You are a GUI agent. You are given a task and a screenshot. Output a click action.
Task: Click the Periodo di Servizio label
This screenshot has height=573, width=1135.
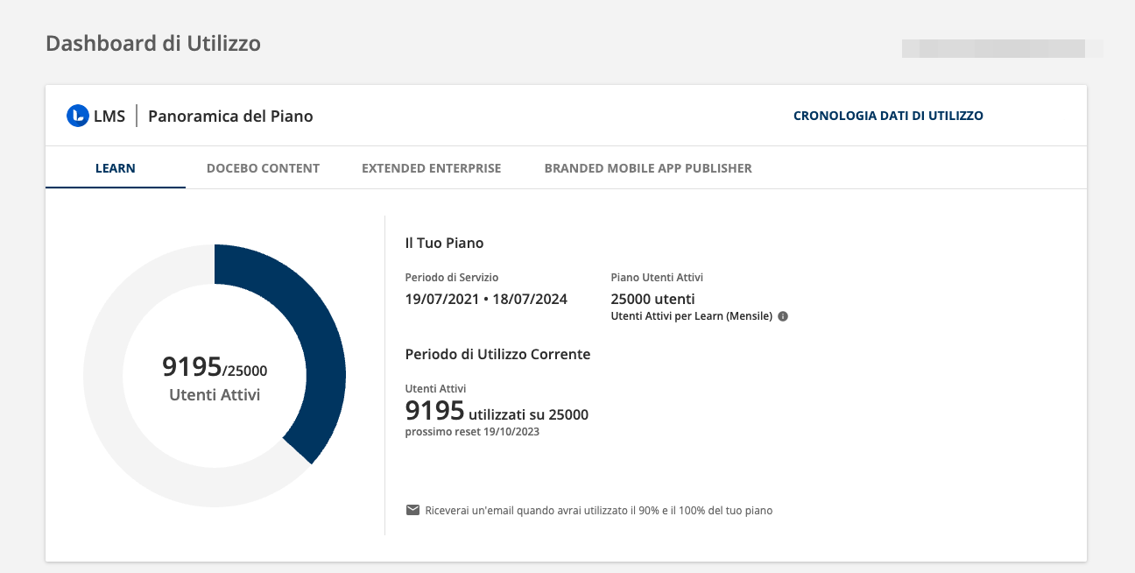[452, 278]
